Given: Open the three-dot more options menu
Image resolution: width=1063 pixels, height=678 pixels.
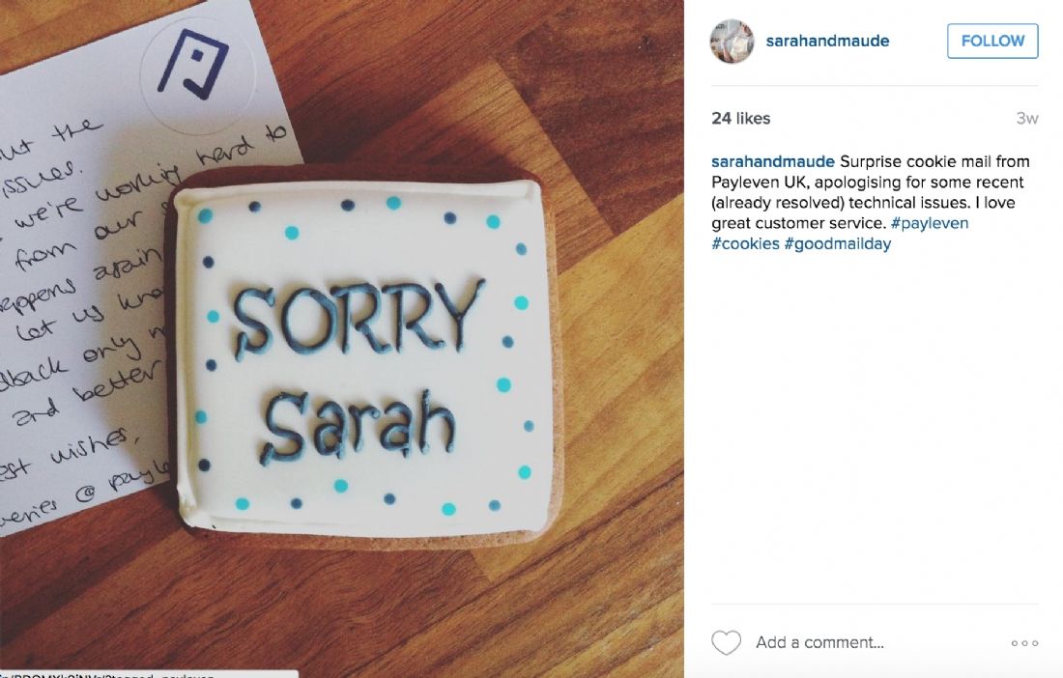Looking at the screenshot, I should [1024, 643].
